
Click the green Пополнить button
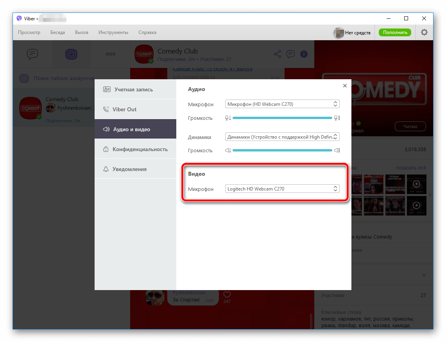coord(395,32)
